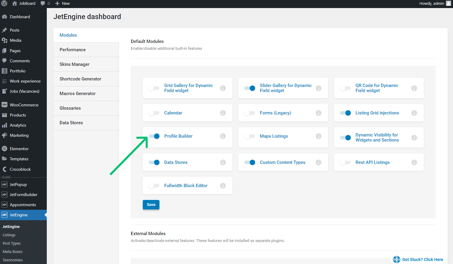Screen dimensions: 453x264
Task: Enable QR Code for Dynamic Field toggle
Action: tap(345, 88)
